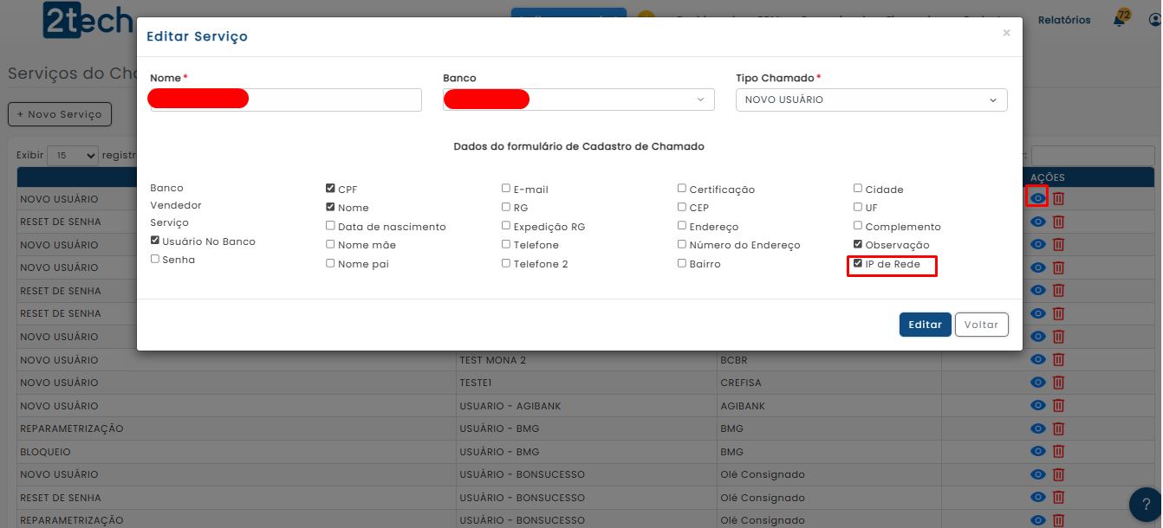The image size is (1163, 528).
Task: Click the Voltar button
Action: pyautogui.click(x=981, y=325)
